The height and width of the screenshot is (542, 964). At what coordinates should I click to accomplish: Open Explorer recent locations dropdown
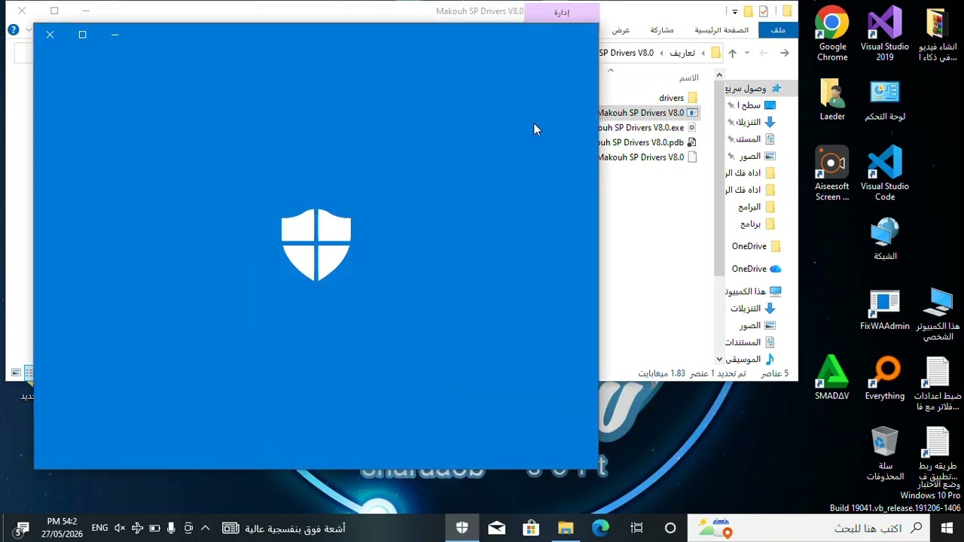[x=747, y=53]
